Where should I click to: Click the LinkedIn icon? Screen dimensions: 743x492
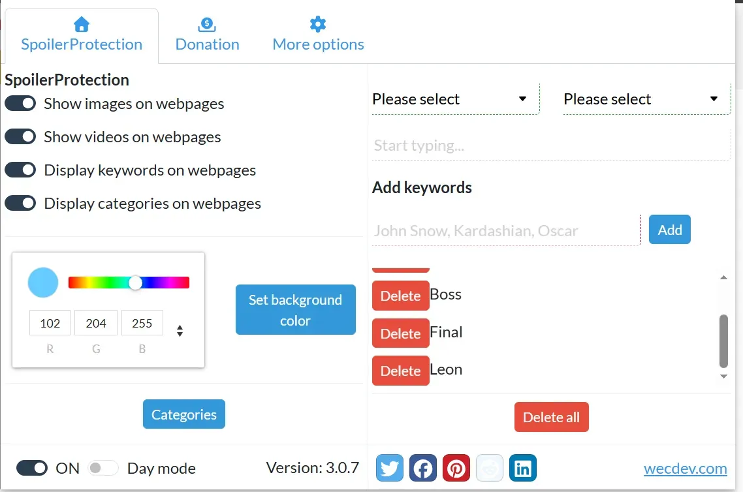click(x=523, y=468)
